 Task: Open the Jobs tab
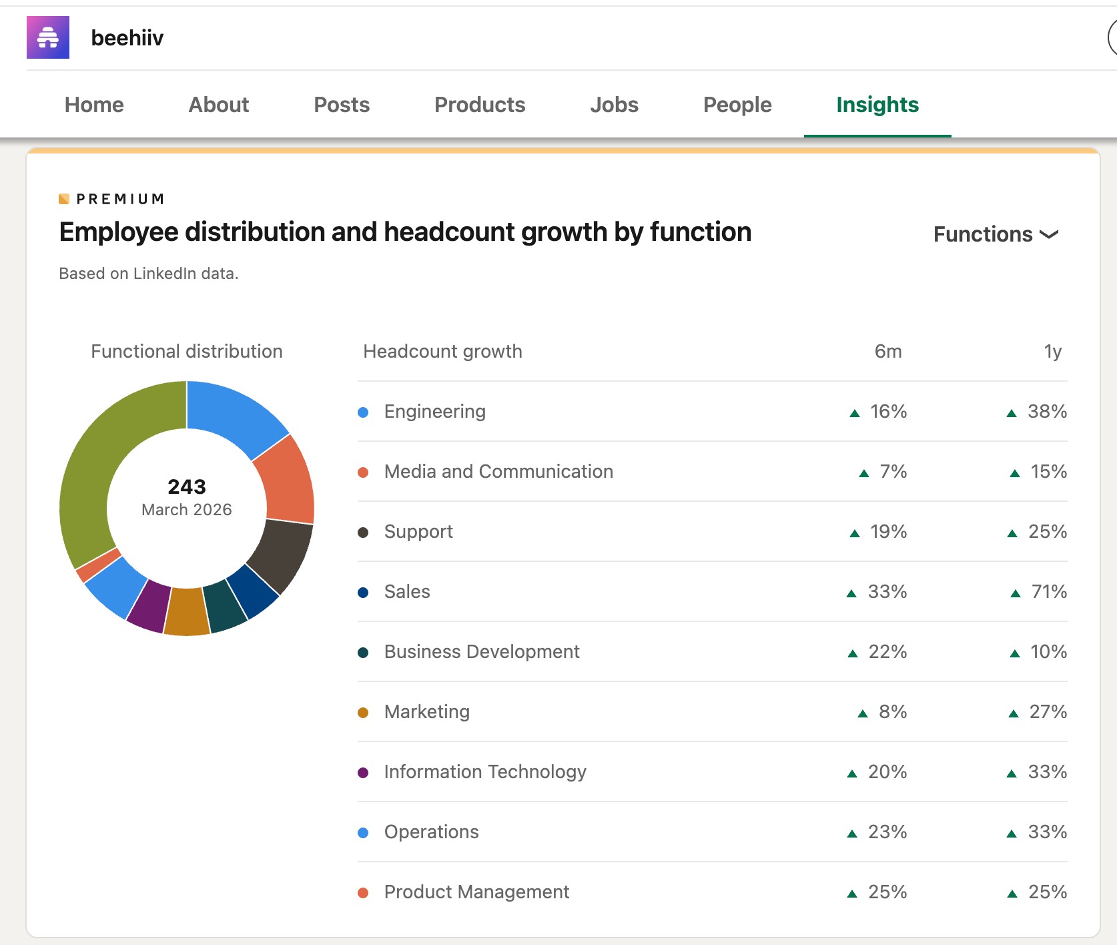click(x=614, y=105)
